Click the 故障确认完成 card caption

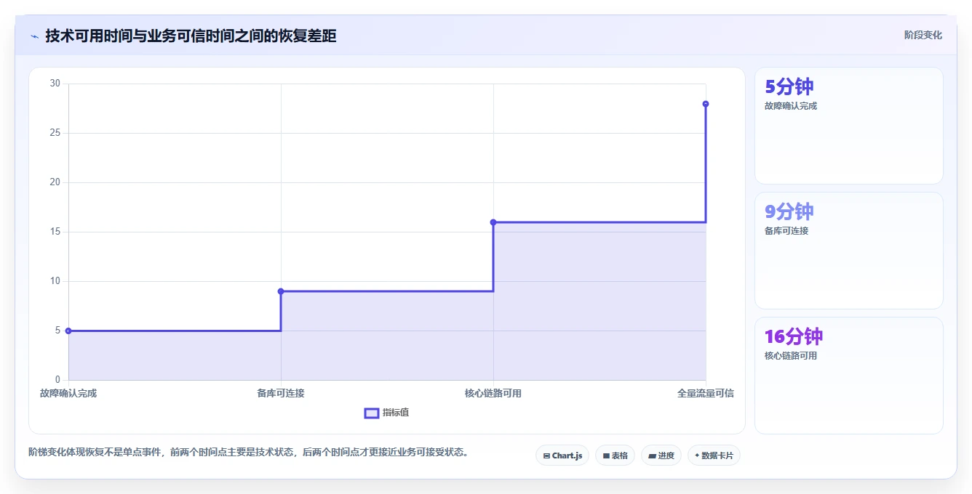[x=791, y=106]
